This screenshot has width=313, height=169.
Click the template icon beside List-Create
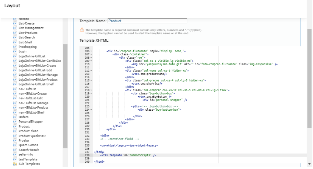15,23
